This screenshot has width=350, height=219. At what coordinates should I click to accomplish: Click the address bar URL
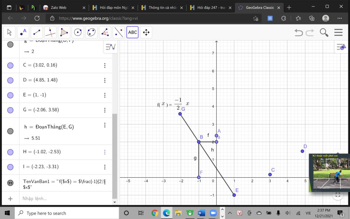pos(98,18)
